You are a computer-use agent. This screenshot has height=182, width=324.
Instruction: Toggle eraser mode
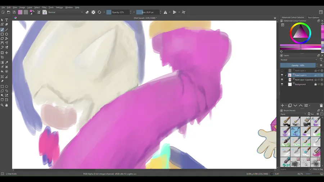(x=87, y=12)
